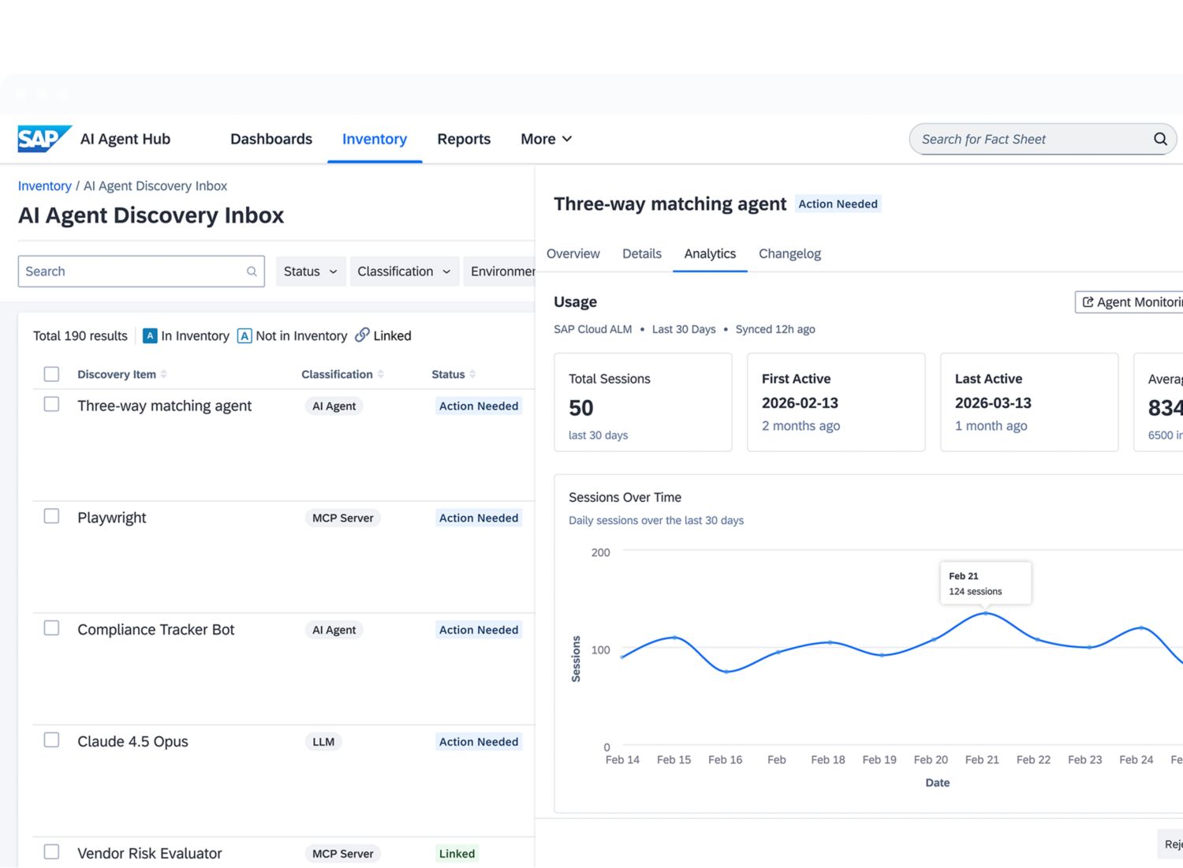The image size is (1183, 868).
Task: Click the magnifier icon in Fact Sheet search
Action: (1160, 139)
